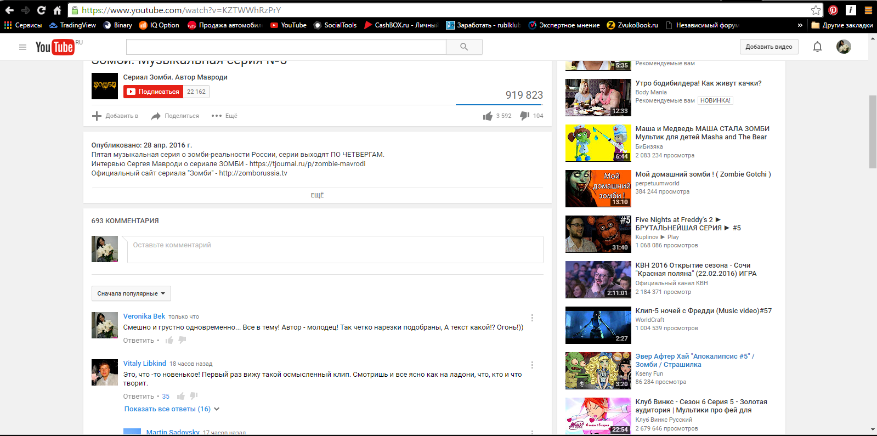Open the ZvukoBook.ru bookmark
This screenshot has width=877, height=436.
coord(632,25)
